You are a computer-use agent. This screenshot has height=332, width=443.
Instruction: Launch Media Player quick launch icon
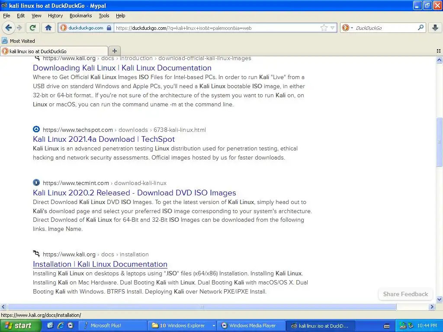click(x=71, y=326)
